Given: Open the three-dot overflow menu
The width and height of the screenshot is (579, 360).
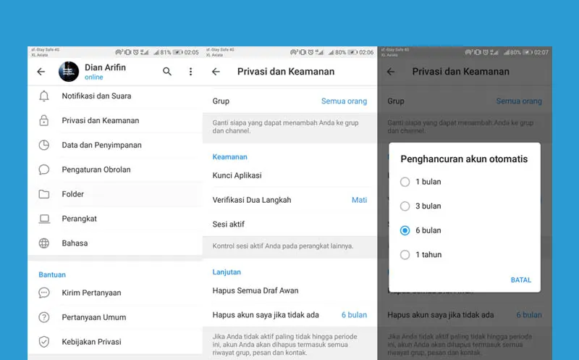Looking at the screenshot, I should [x=191, y=72].
